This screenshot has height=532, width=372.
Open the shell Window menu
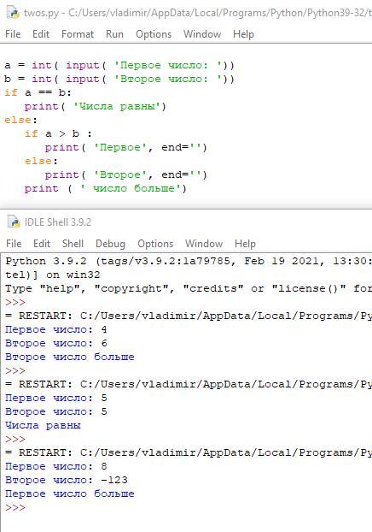204,244
